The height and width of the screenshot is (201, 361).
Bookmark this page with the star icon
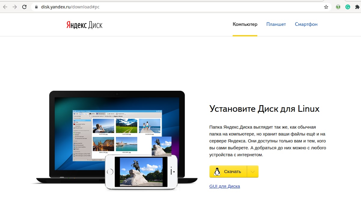(x=326, y=7)
